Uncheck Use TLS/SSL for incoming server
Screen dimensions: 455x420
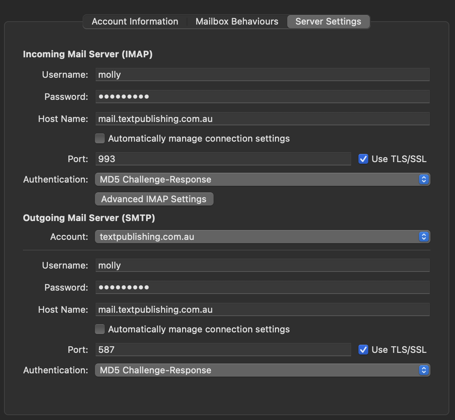click(x=363, y=159)
